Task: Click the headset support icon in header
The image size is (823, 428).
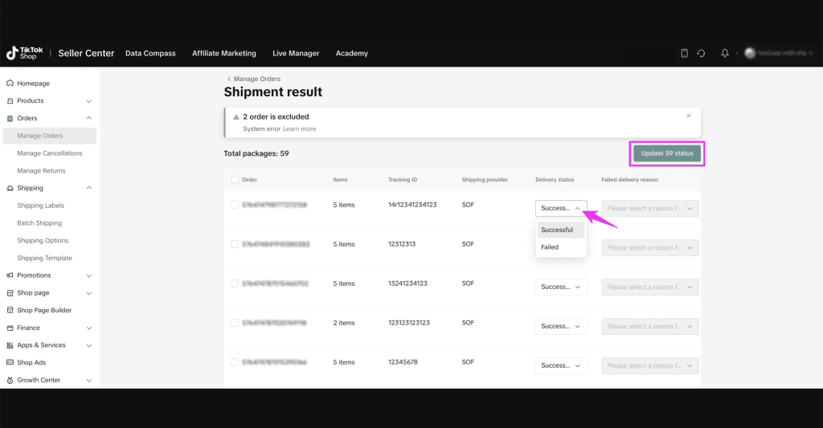Action: pyautogui.click(x=701, y=53)
